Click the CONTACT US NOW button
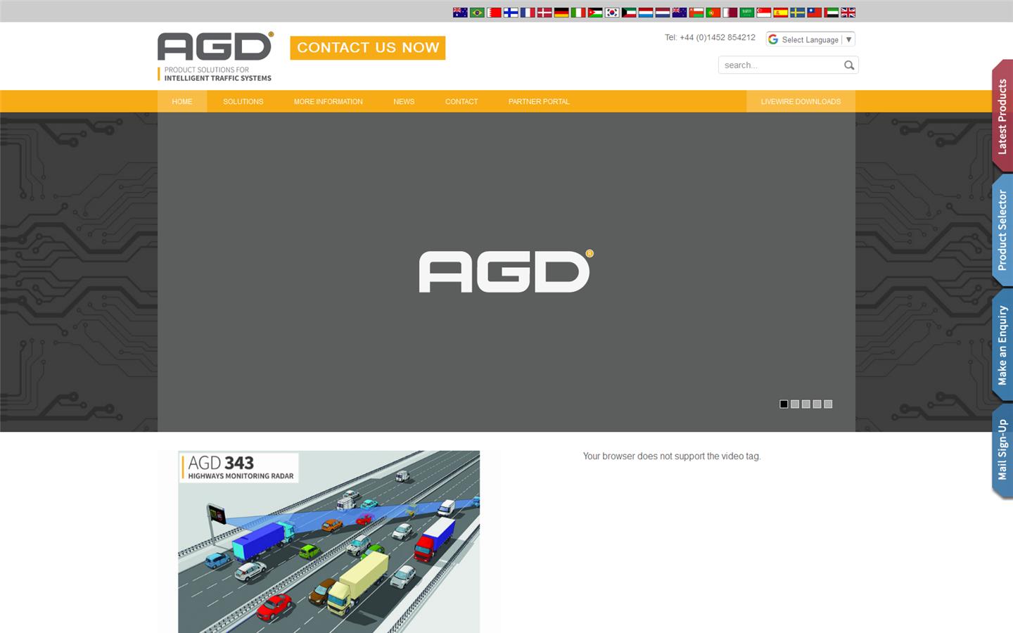1013x633 pixels. coord(367,48)
